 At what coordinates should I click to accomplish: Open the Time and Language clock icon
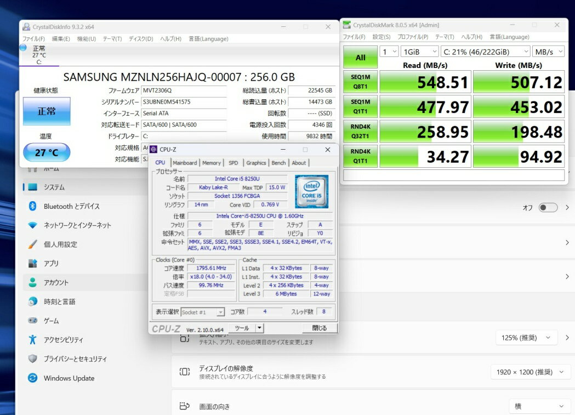click(32, 302)
